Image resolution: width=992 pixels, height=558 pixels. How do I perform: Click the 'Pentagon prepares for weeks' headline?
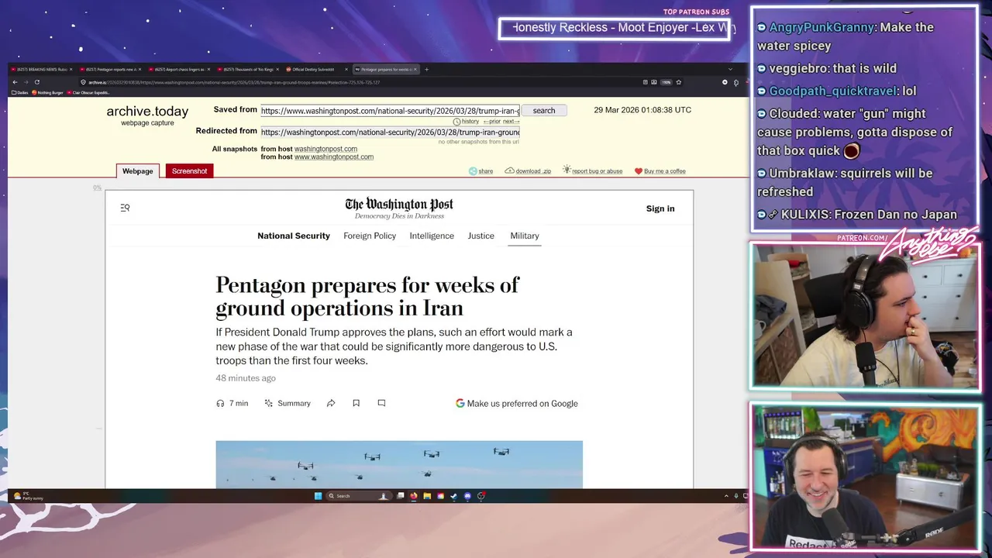click(367, 296)
